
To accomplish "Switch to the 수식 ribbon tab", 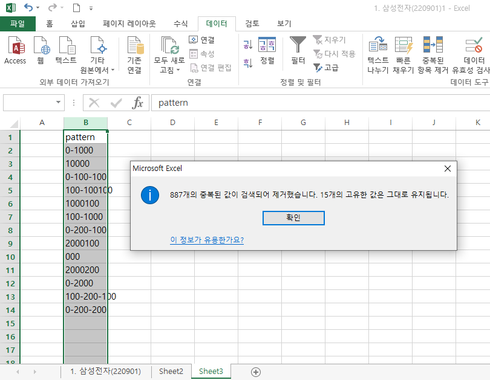I will click(x=181, y=24).
